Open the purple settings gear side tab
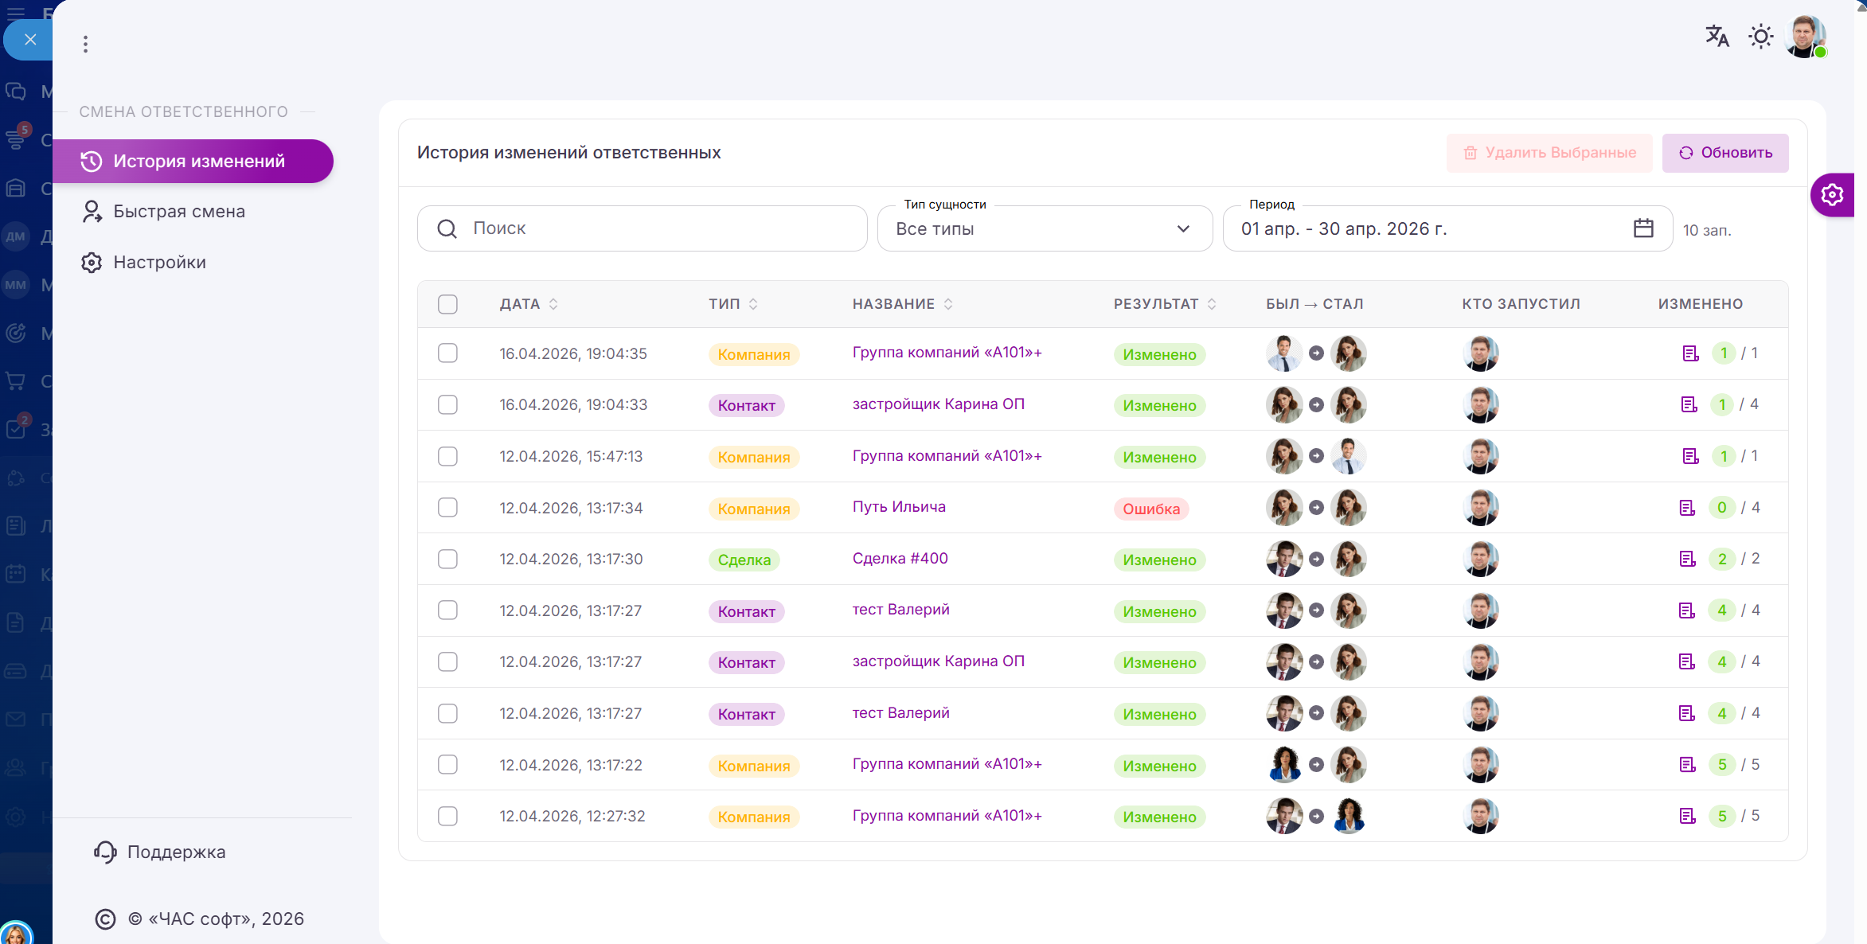The height and width of the screenshot is (944, 1867). click(x=1832, y=195)
